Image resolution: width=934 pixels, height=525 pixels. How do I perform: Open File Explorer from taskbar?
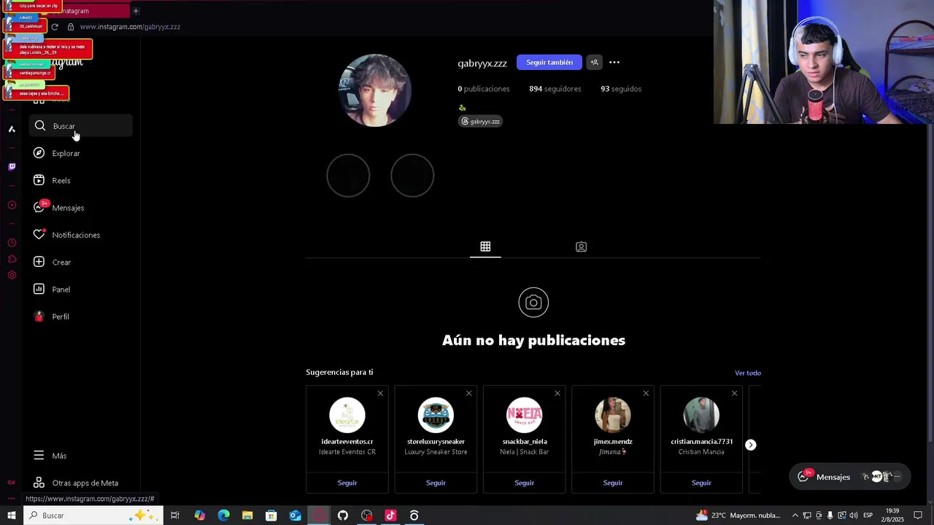[x=247, y=516]
